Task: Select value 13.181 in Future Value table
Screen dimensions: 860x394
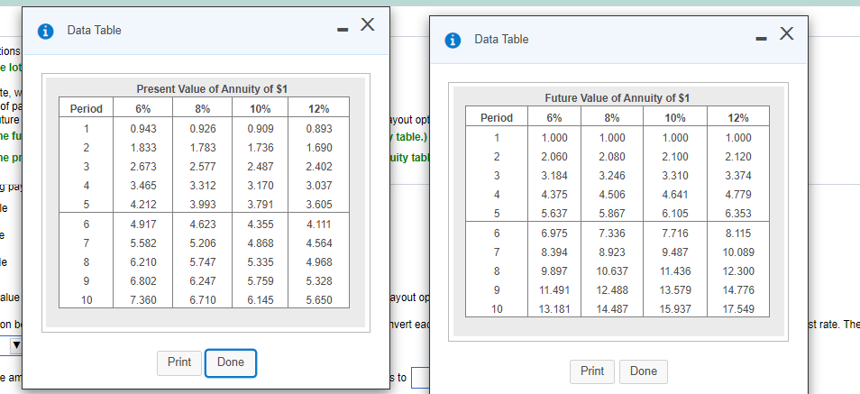Action: 554,309
